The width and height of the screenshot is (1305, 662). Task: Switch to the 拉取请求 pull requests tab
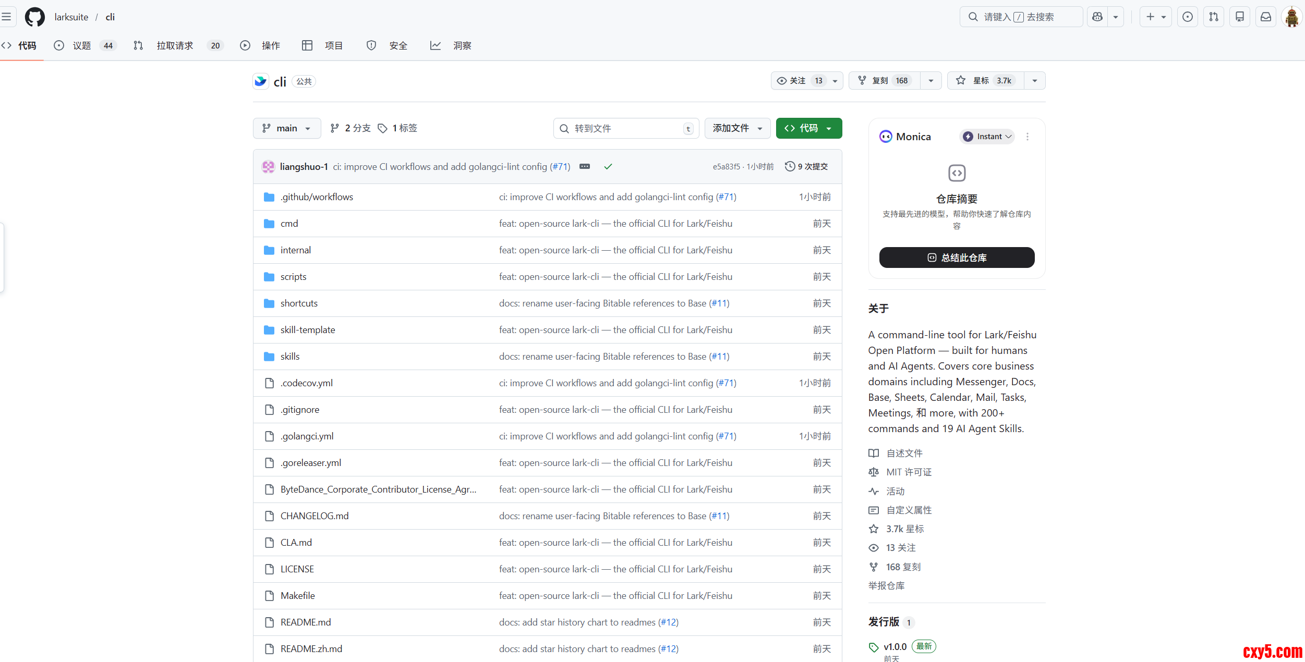175,46
